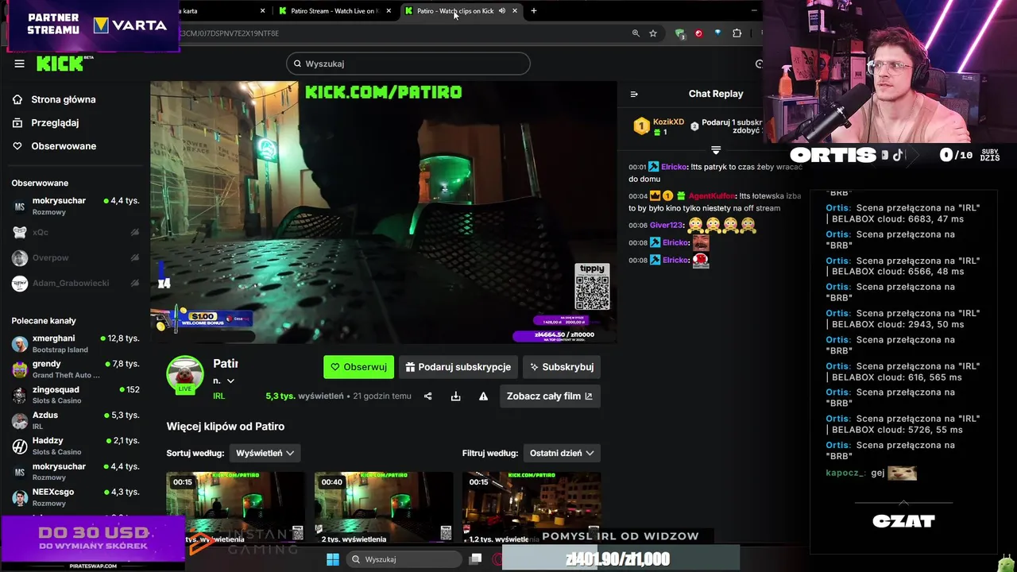Click the browser address bar URL
This screenshot has height=572, width=1017.
(230, 33)
